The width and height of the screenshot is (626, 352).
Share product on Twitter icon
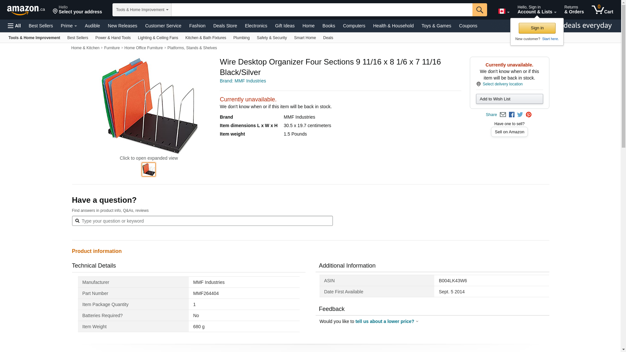520,115
